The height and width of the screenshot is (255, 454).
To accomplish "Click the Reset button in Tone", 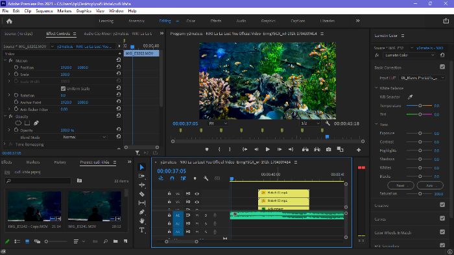I will coord(401,186).
